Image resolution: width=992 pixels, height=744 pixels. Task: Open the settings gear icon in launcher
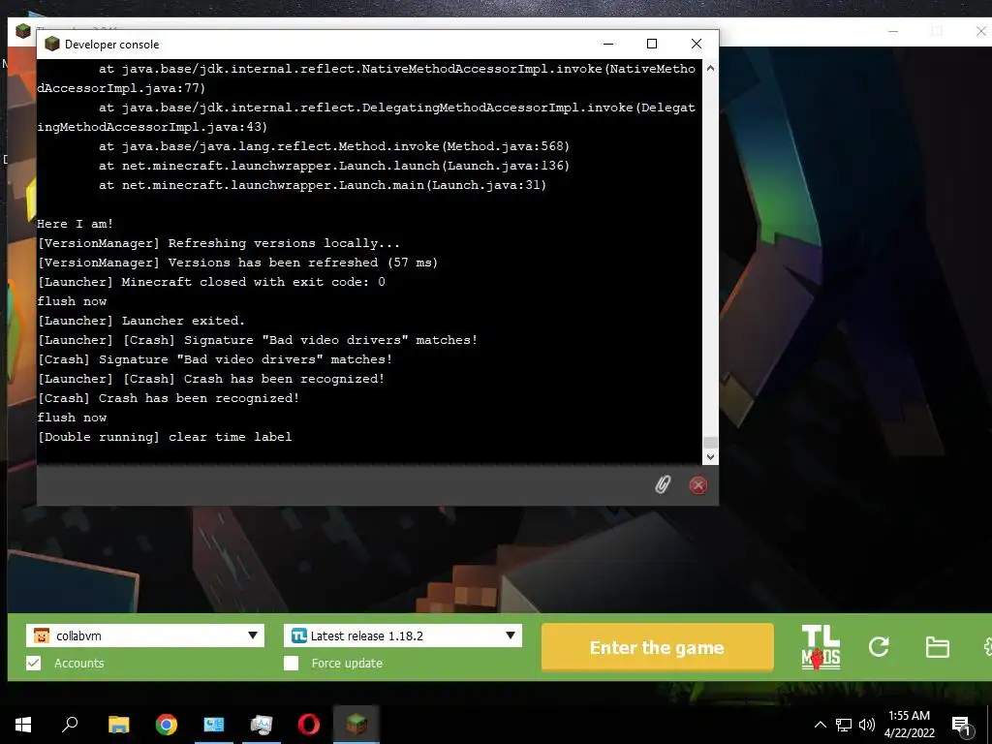(988, 647)
